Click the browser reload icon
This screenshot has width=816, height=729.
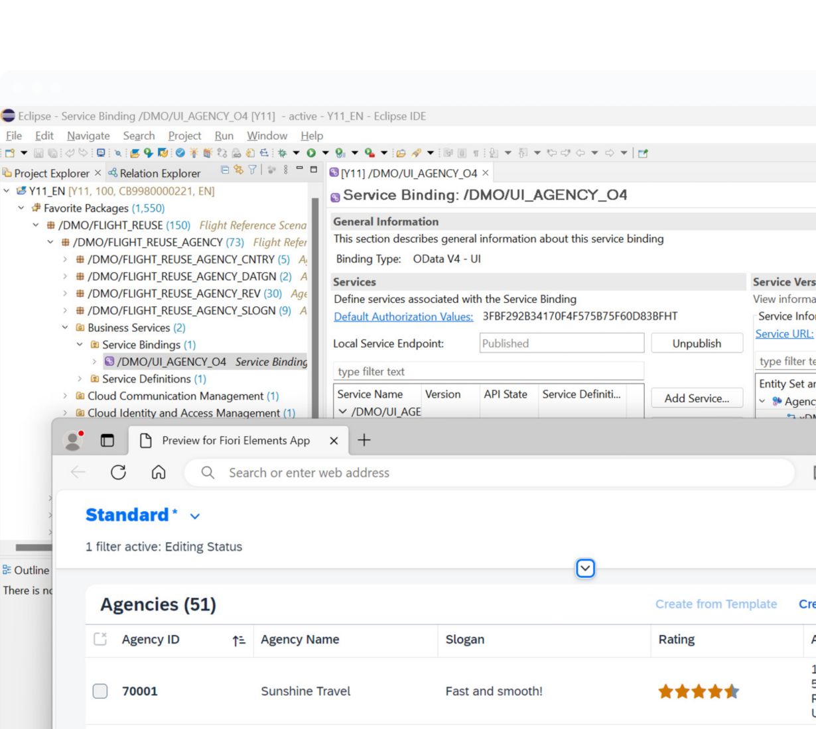[118, 473]
